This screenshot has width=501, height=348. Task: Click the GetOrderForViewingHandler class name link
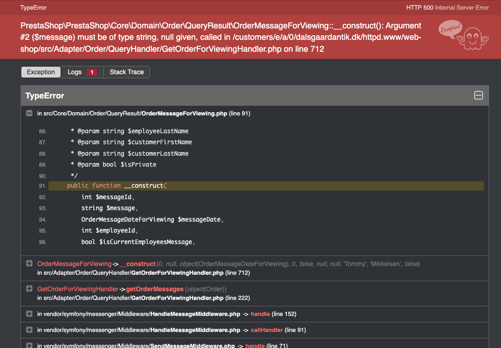pos(78,289)
